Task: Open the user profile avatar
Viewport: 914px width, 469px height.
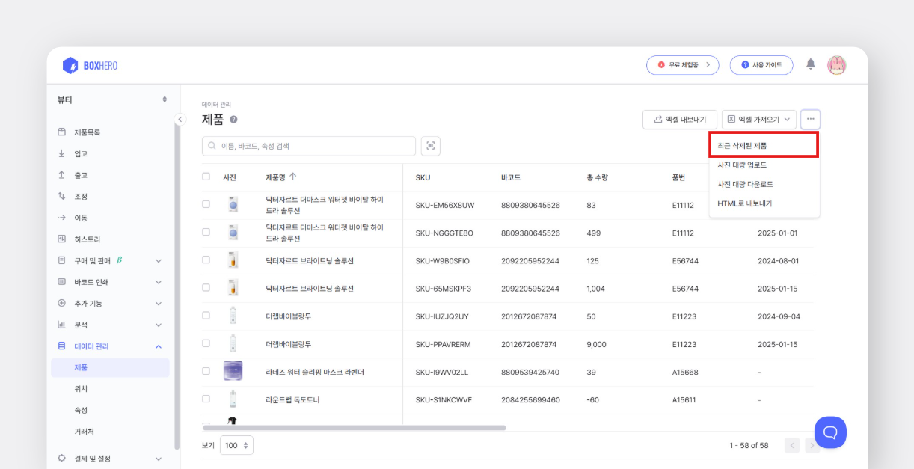Action: tap(836, 65)
